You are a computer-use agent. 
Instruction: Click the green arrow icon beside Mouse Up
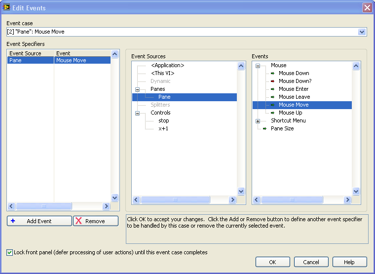pos(272,113)
